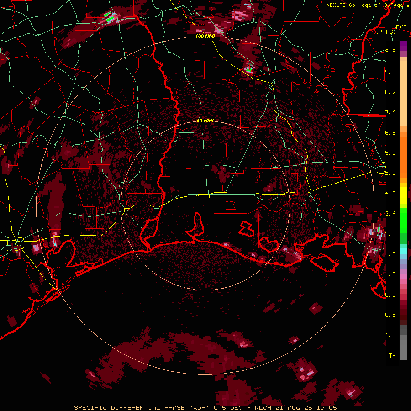Click the 4.2 value on the color scale
Viewport: 411px width, 411px height.
click(390, 194)
